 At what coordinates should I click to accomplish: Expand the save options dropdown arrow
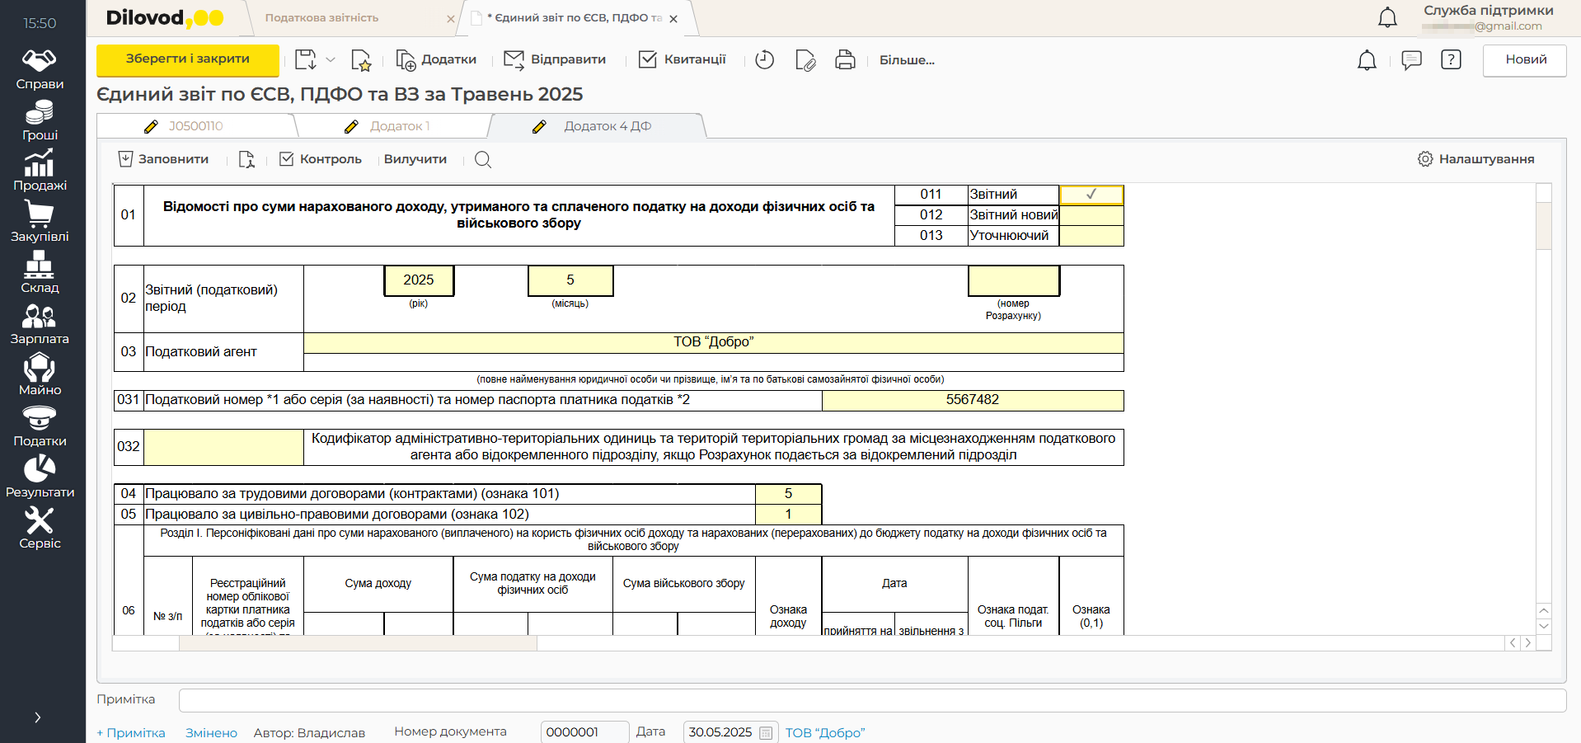coord(331,60)
